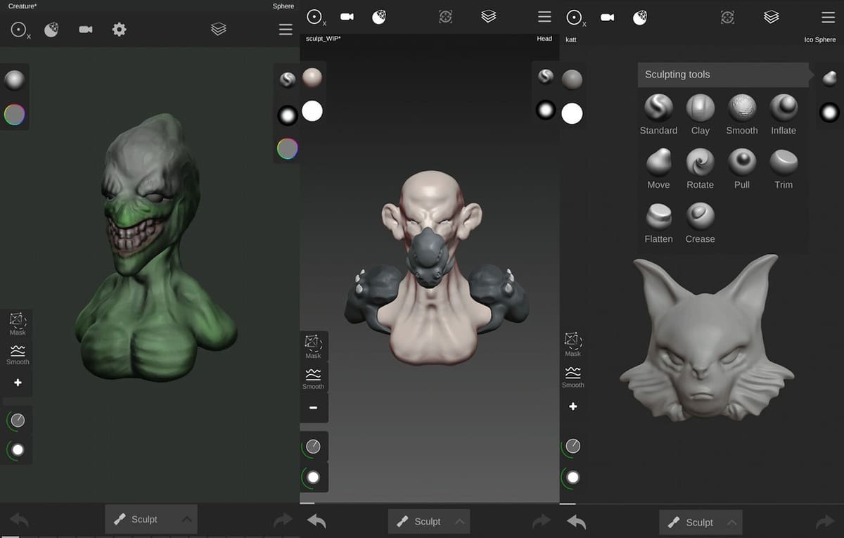
Task: Open layers panel in sculpt_WIP screen
Action: tap(489, 16)
